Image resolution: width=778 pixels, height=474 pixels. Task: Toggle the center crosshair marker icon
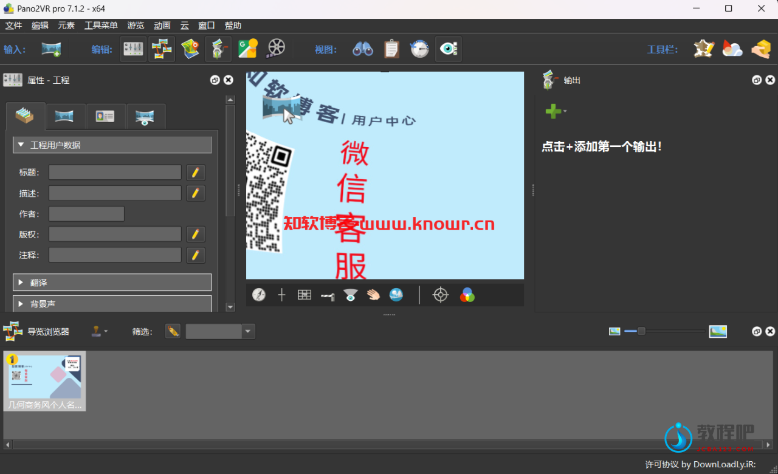(x=281, y=295)
